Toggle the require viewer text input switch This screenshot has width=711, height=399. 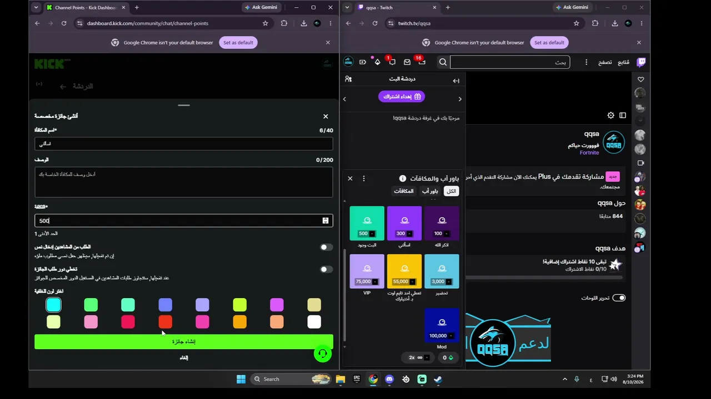click(327, 247)
